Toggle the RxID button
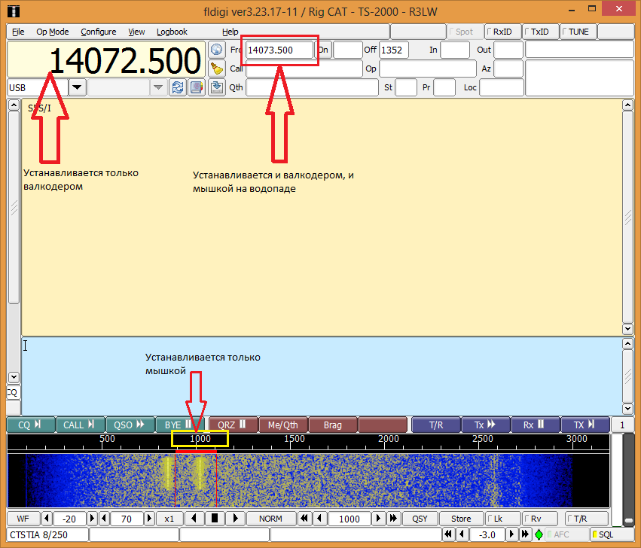 point(502,32)
